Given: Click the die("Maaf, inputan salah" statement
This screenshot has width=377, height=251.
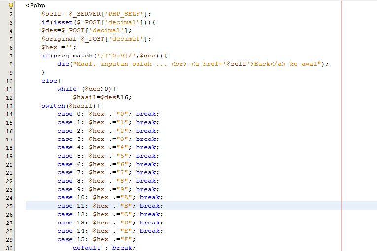Looking at the screenshot, I should pos(193,64).
